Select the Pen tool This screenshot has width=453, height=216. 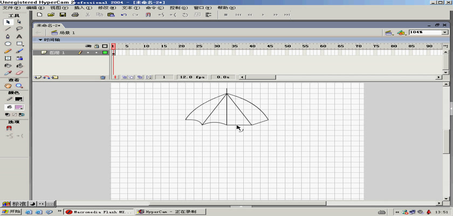click(8, 36)
